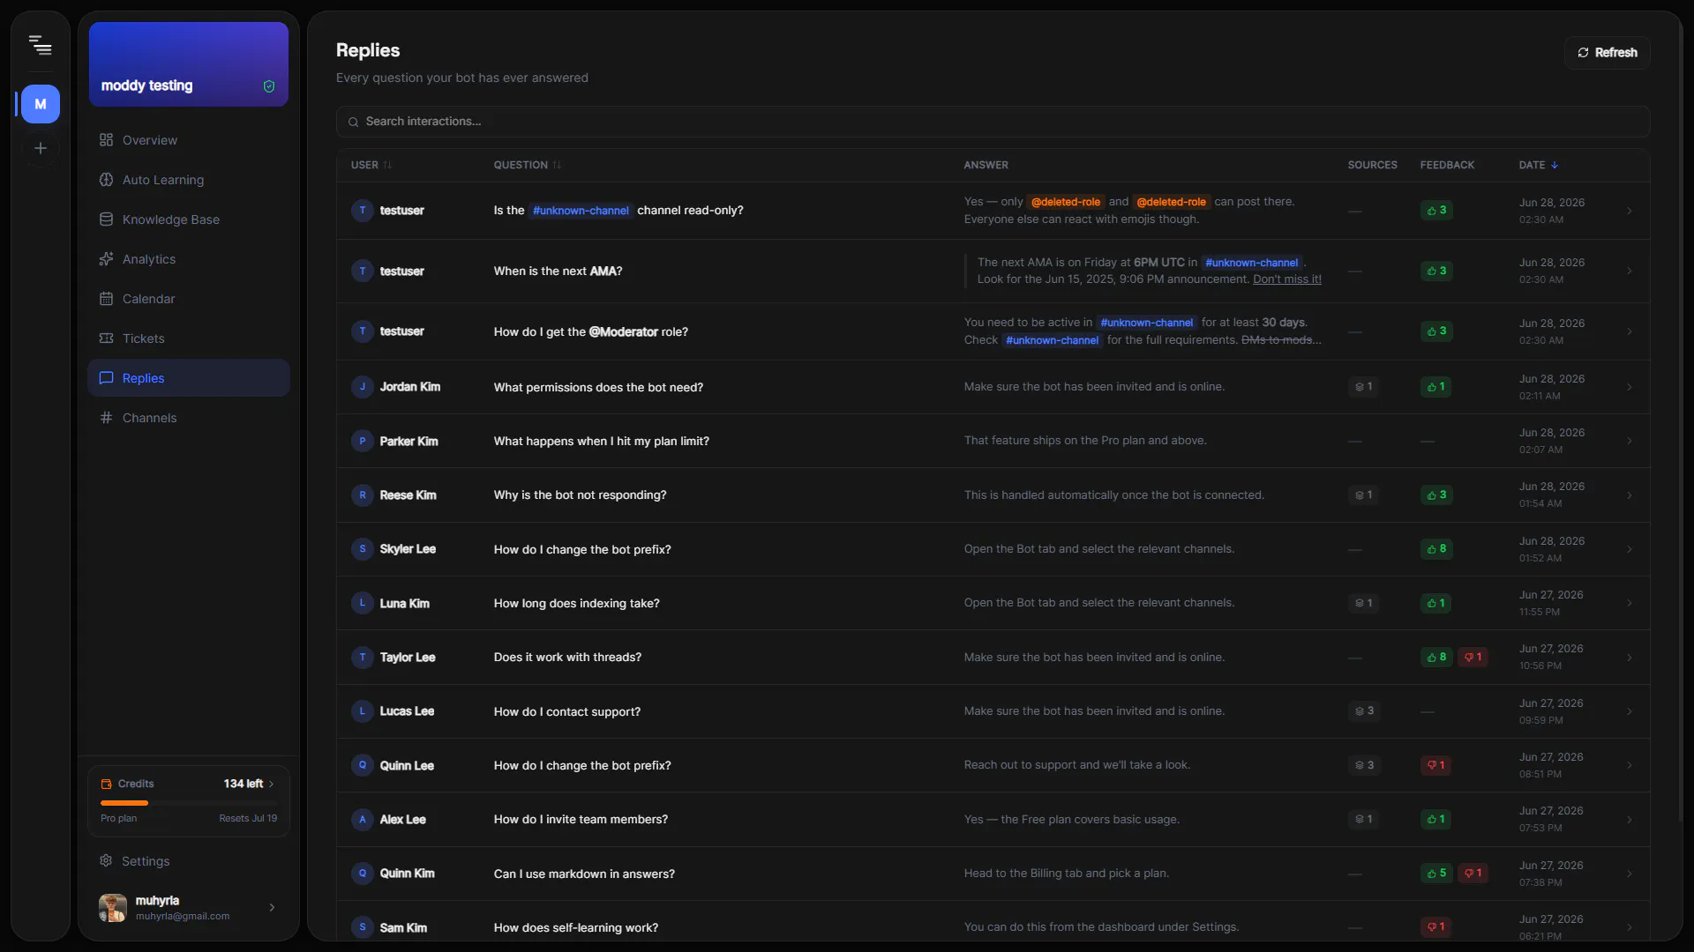Viewport: 1694px width, 952px height.
Task: Click Parker Kim user avatar
Action: tap(362, 442)
